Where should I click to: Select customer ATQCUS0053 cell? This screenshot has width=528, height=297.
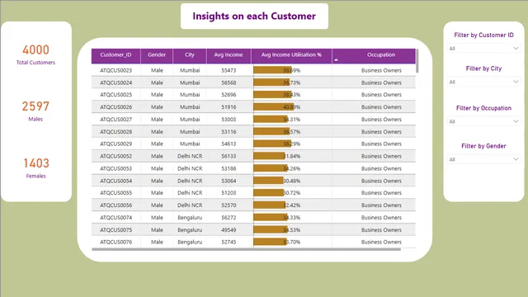tap(115, 168)
